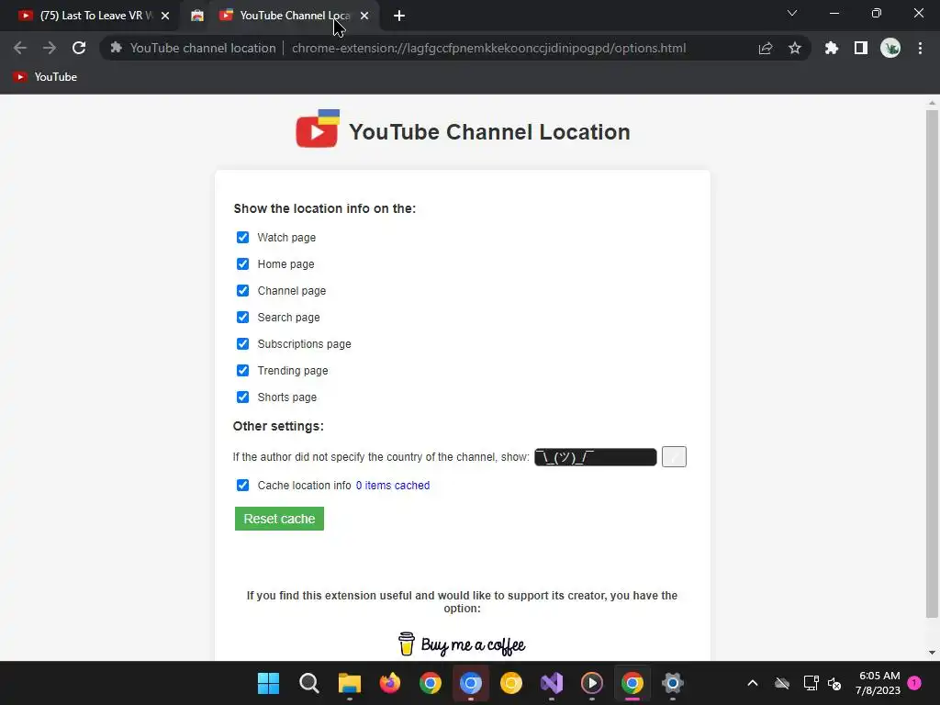
Task: Click the browser back arrow
Action: pos(20,48)
